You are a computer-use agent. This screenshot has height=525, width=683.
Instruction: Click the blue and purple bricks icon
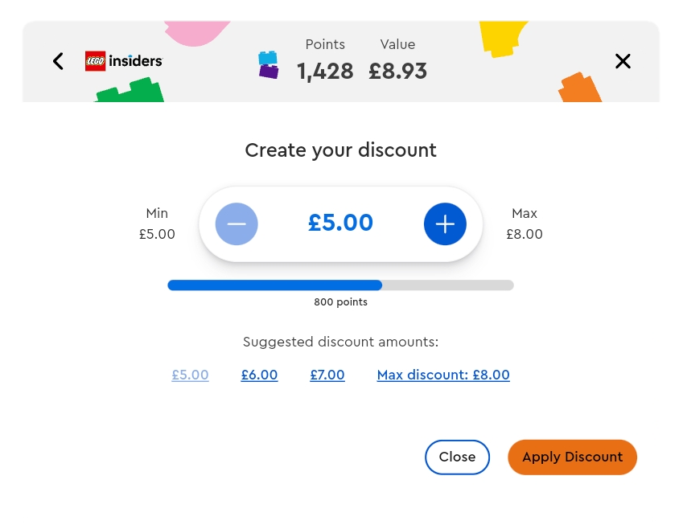269,64
